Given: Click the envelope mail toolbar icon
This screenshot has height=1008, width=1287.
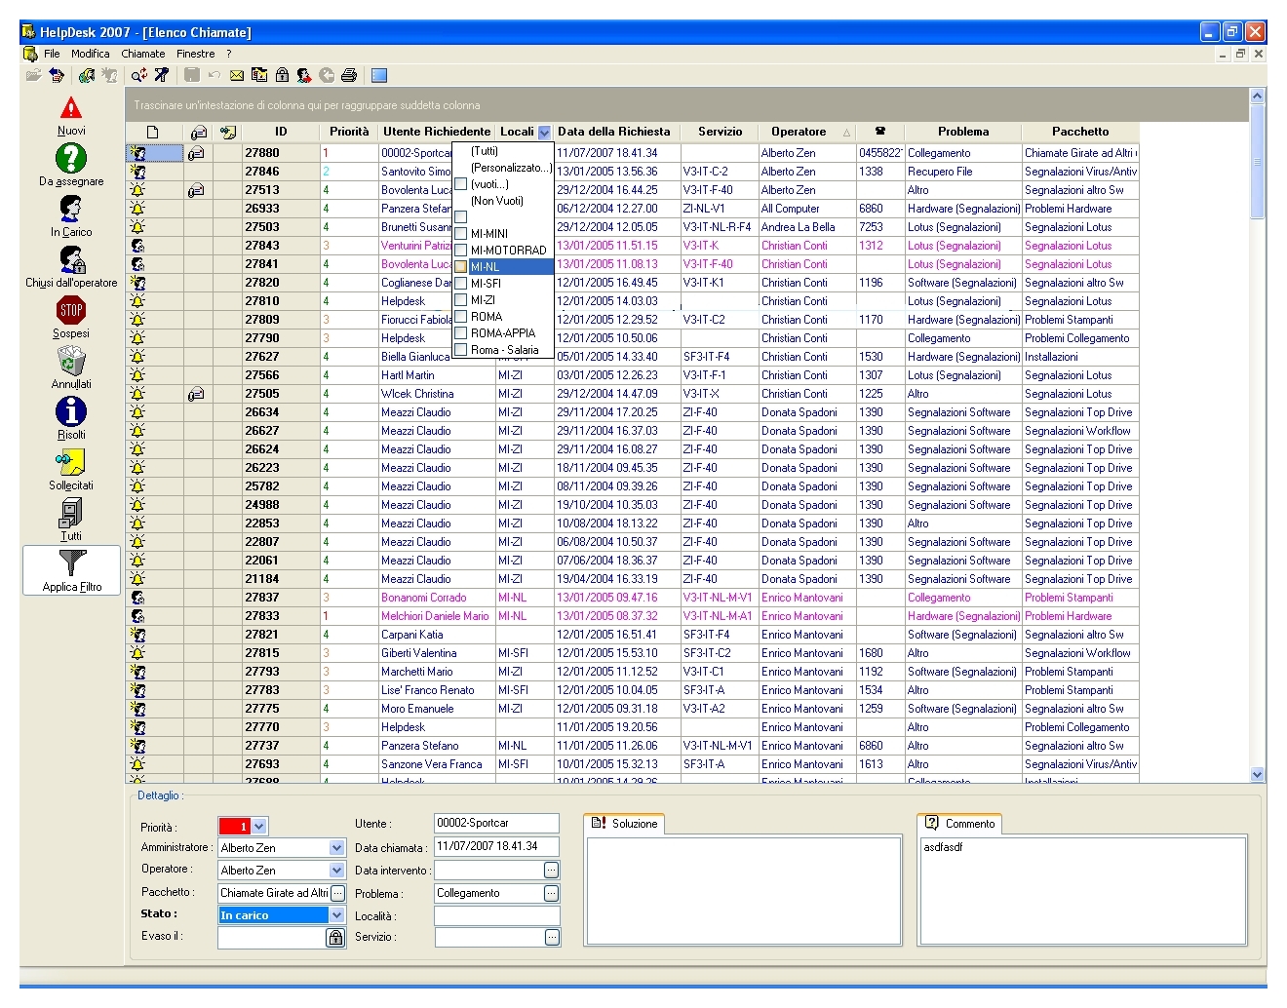Looking at the screenshot, I should (x=237, y=75).
